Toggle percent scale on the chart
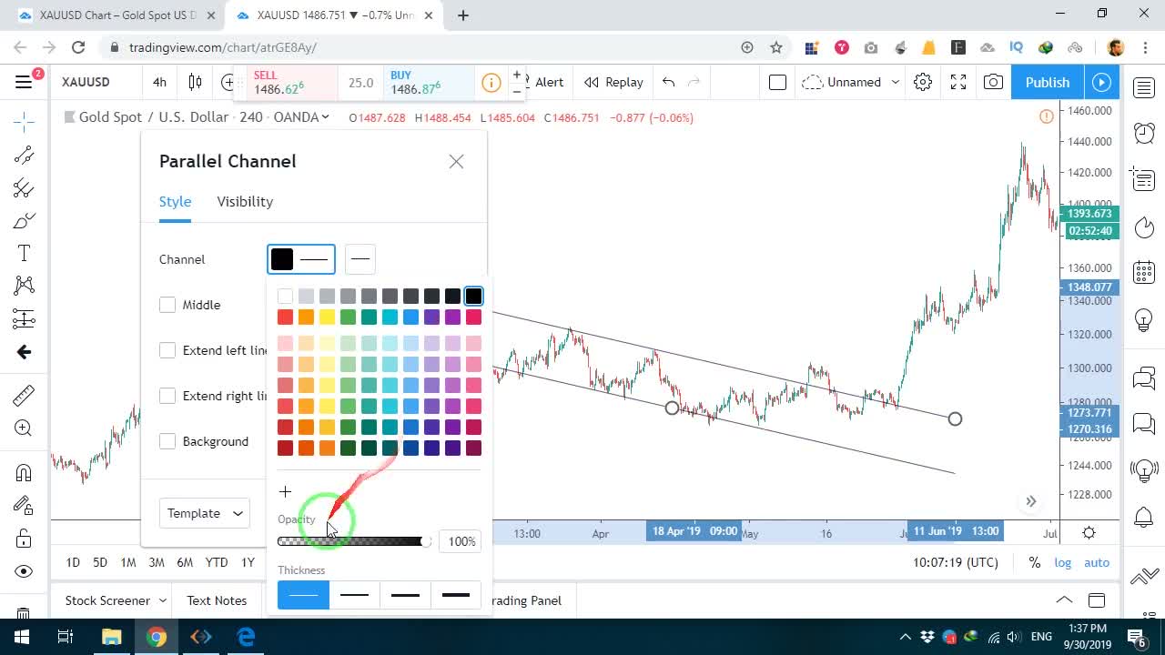The width and height of the screenshot is (1165, 655). tap(1035, 562)
